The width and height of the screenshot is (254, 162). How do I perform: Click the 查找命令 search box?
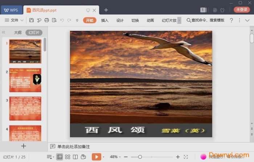click(205, 20)
